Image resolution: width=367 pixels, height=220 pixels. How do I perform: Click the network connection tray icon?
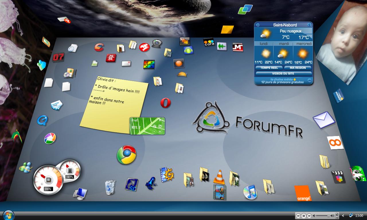pos(351,215)
